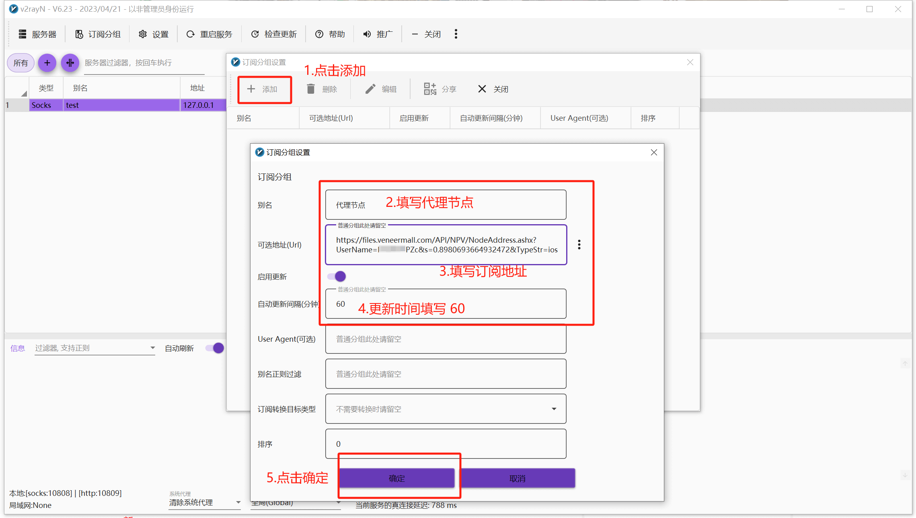
Task: Click the 别名 column header in server list
Action: tap(121, 88)
